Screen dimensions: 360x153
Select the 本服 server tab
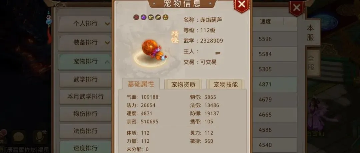tap(311, 33)
